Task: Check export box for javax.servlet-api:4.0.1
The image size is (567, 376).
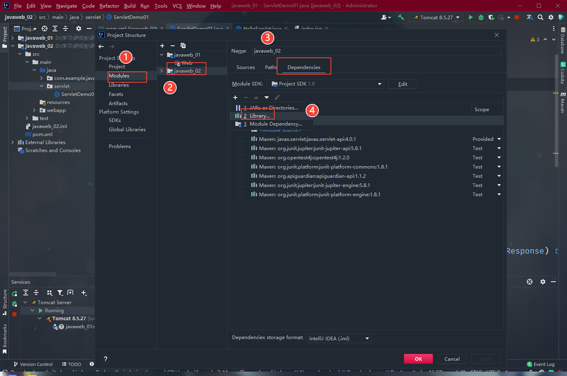Action: (x=241, y=139)
